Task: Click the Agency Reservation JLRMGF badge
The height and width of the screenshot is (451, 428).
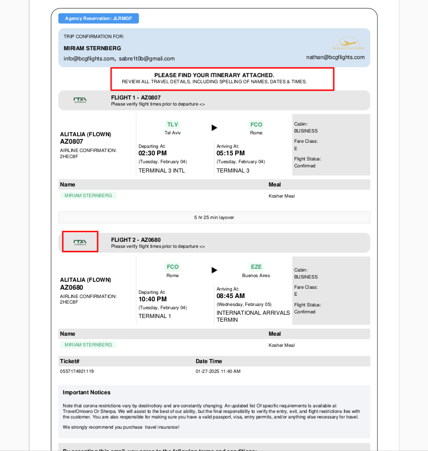Action: pos(99,19)
